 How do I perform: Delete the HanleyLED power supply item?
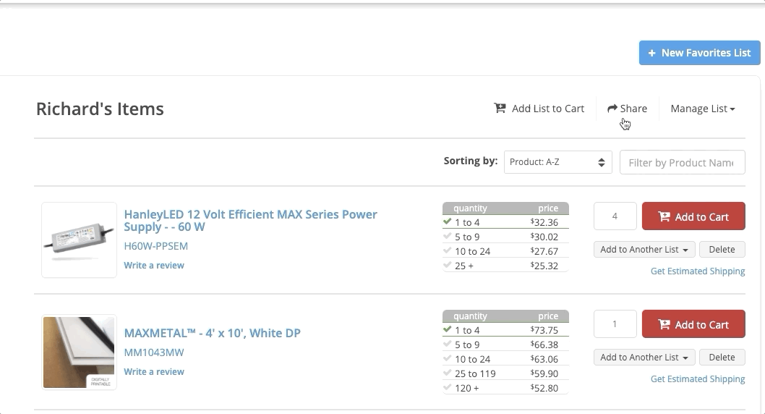point(722,250)
